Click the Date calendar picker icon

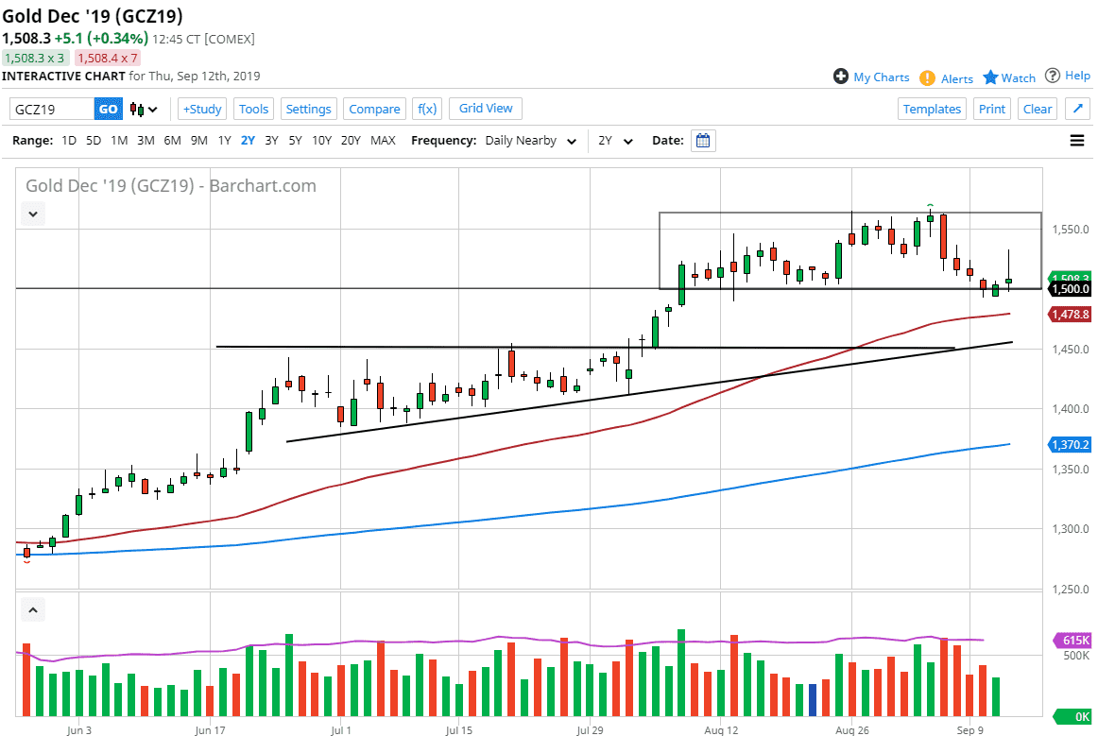(x=702, y=141)
